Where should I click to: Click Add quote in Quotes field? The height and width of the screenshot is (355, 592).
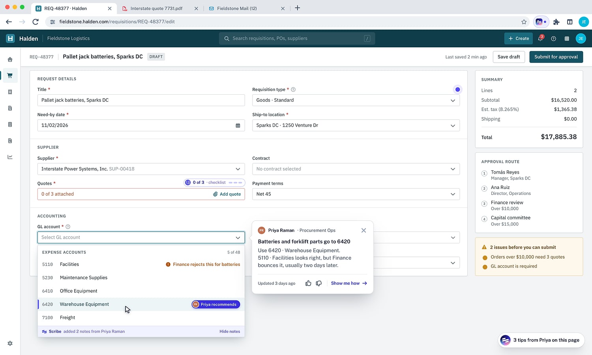pos(227,194)
